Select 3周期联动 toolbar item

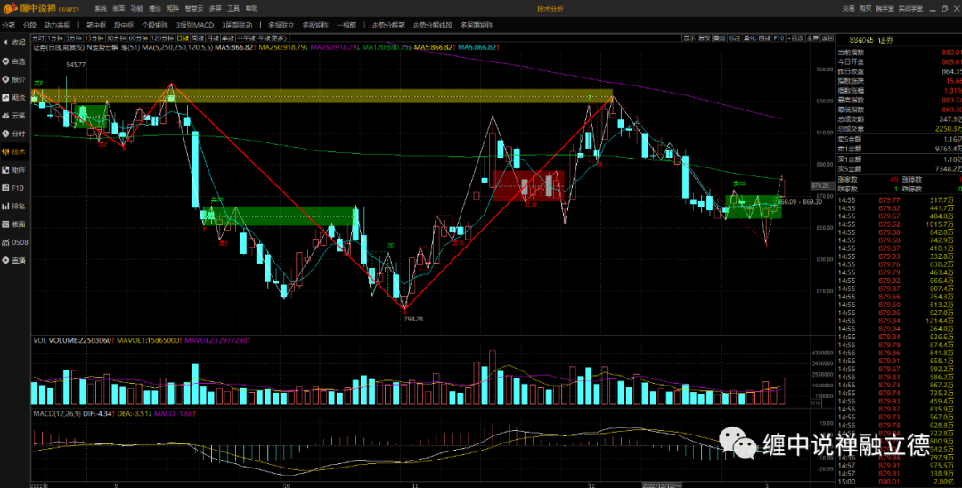pyautogui.click(x=236, y=25)
